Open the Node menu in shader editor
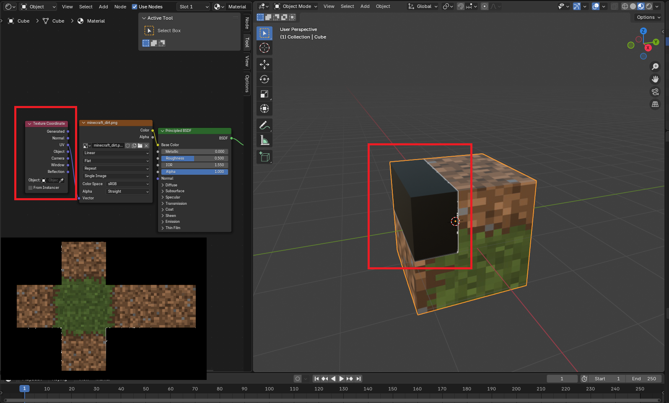This screenshot has width=669, height=403. pyautogui.click(x=120, y=7)
